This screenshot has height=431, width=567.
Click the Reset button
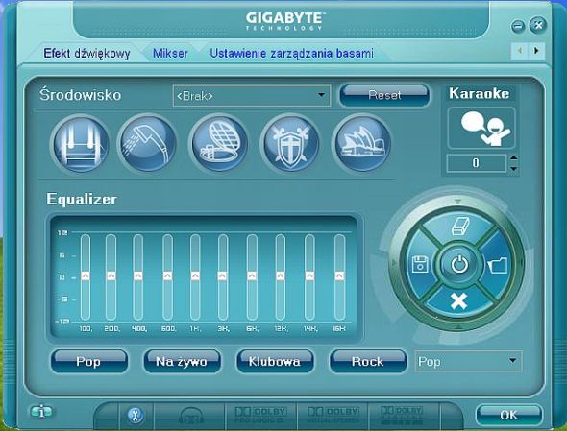point(384,95)
